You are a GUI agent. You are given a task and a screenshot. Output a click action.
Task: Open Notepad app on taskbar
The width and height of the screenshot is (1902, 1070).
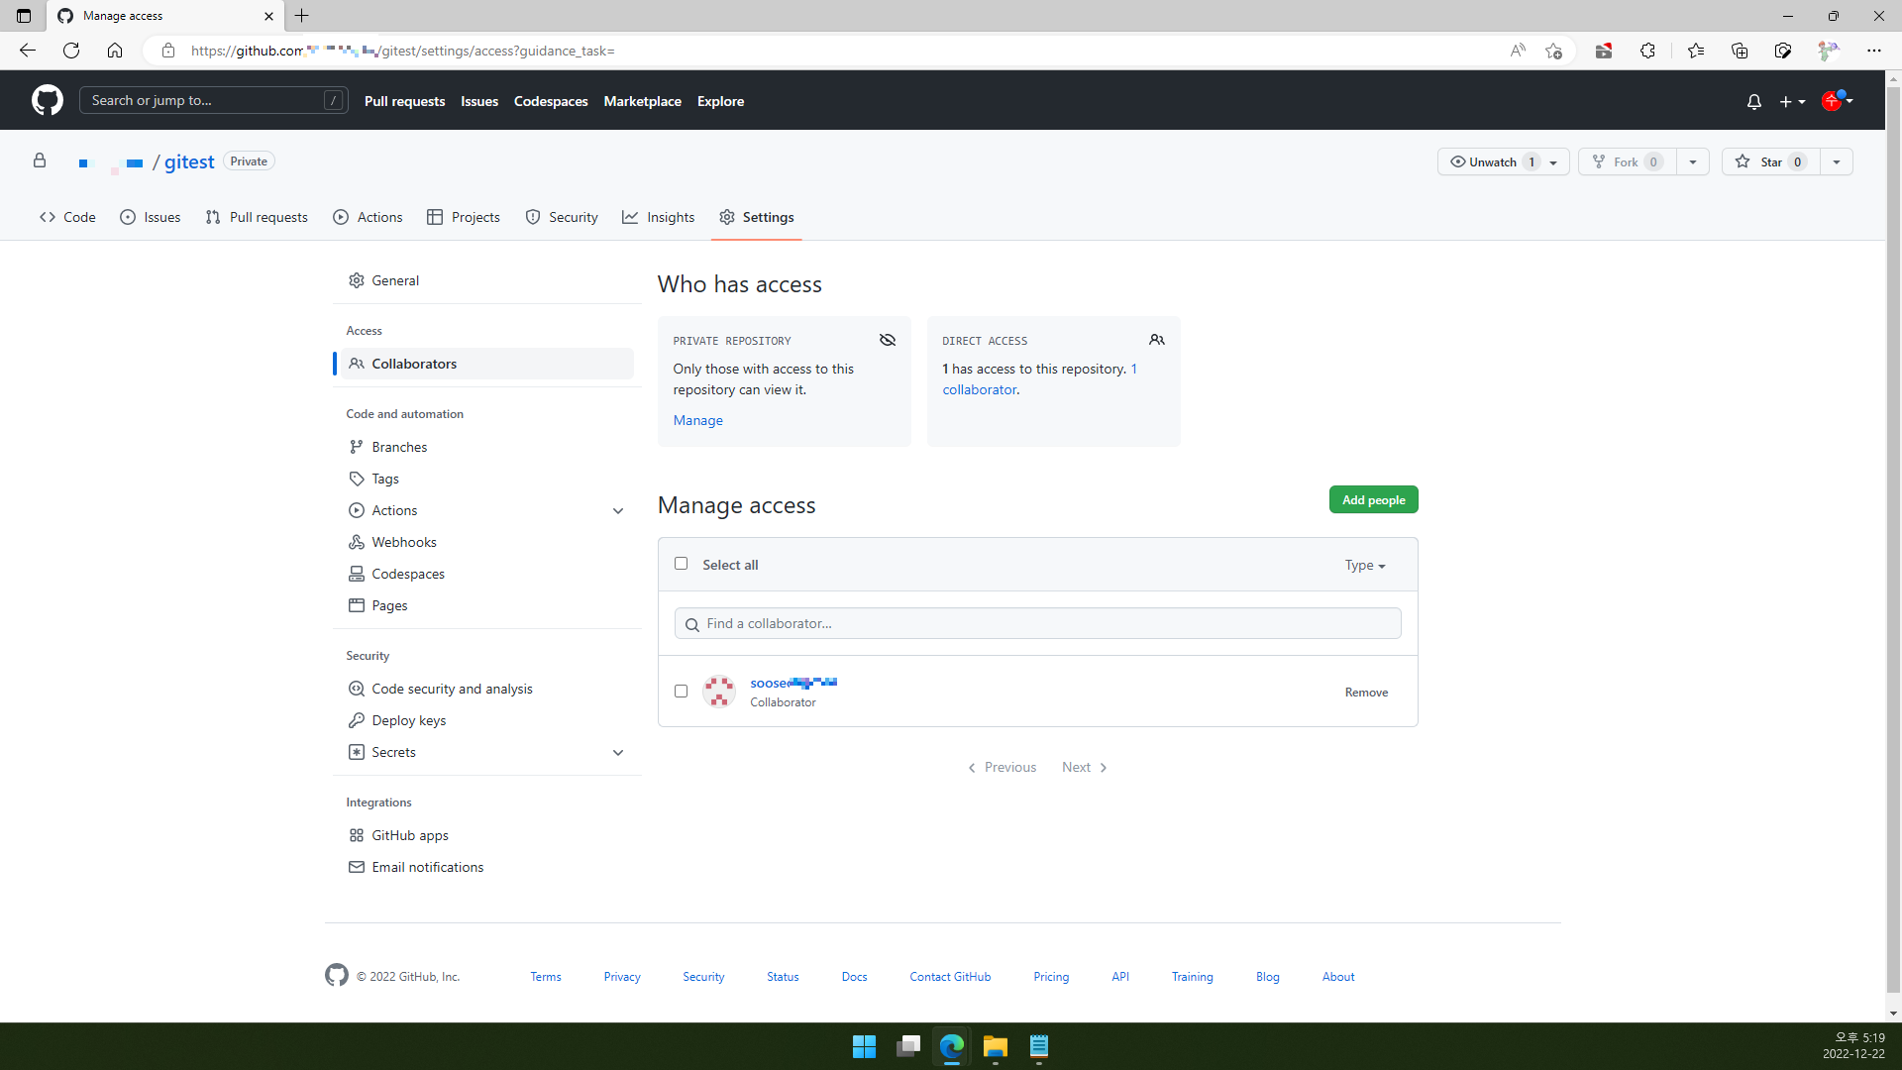1038,1046
